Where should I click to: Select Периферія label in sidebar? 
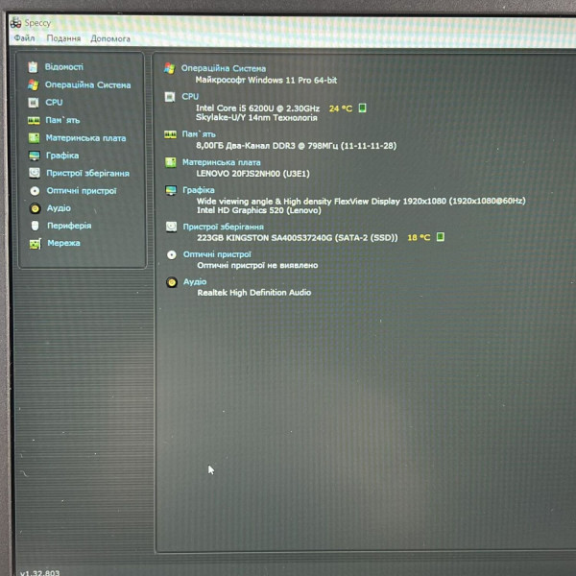point(69,226)
